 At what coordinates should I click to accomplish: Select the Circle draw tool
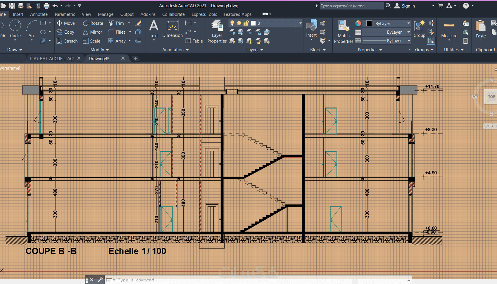(x=15, y=29)
